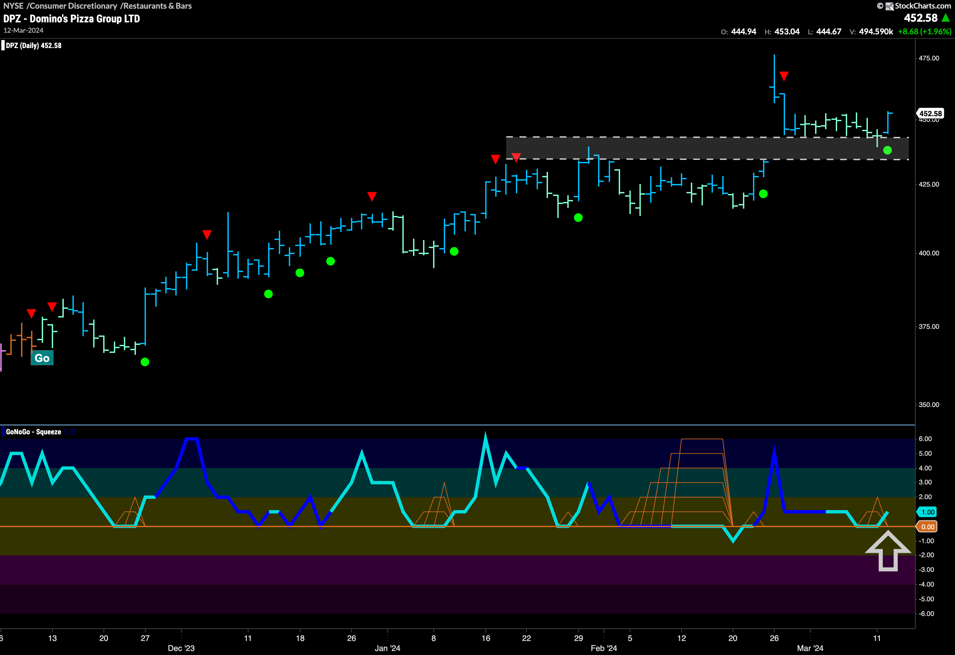Click the 400.00 price axis label
Image resolution: width=955 pixels, height=655 pixels.
(x=929, y=253)
